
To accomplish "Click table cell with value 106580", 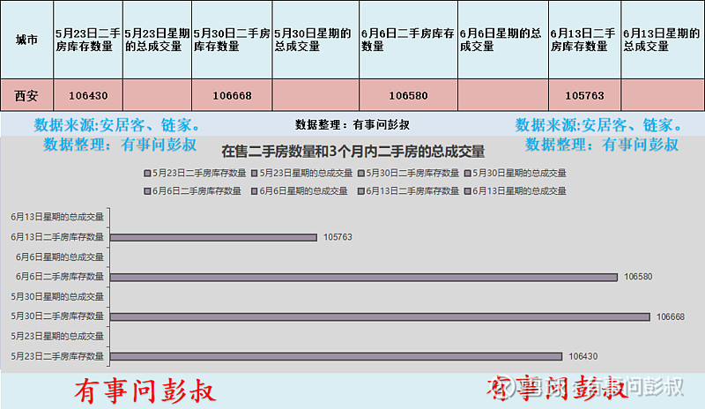I will 408,95.
